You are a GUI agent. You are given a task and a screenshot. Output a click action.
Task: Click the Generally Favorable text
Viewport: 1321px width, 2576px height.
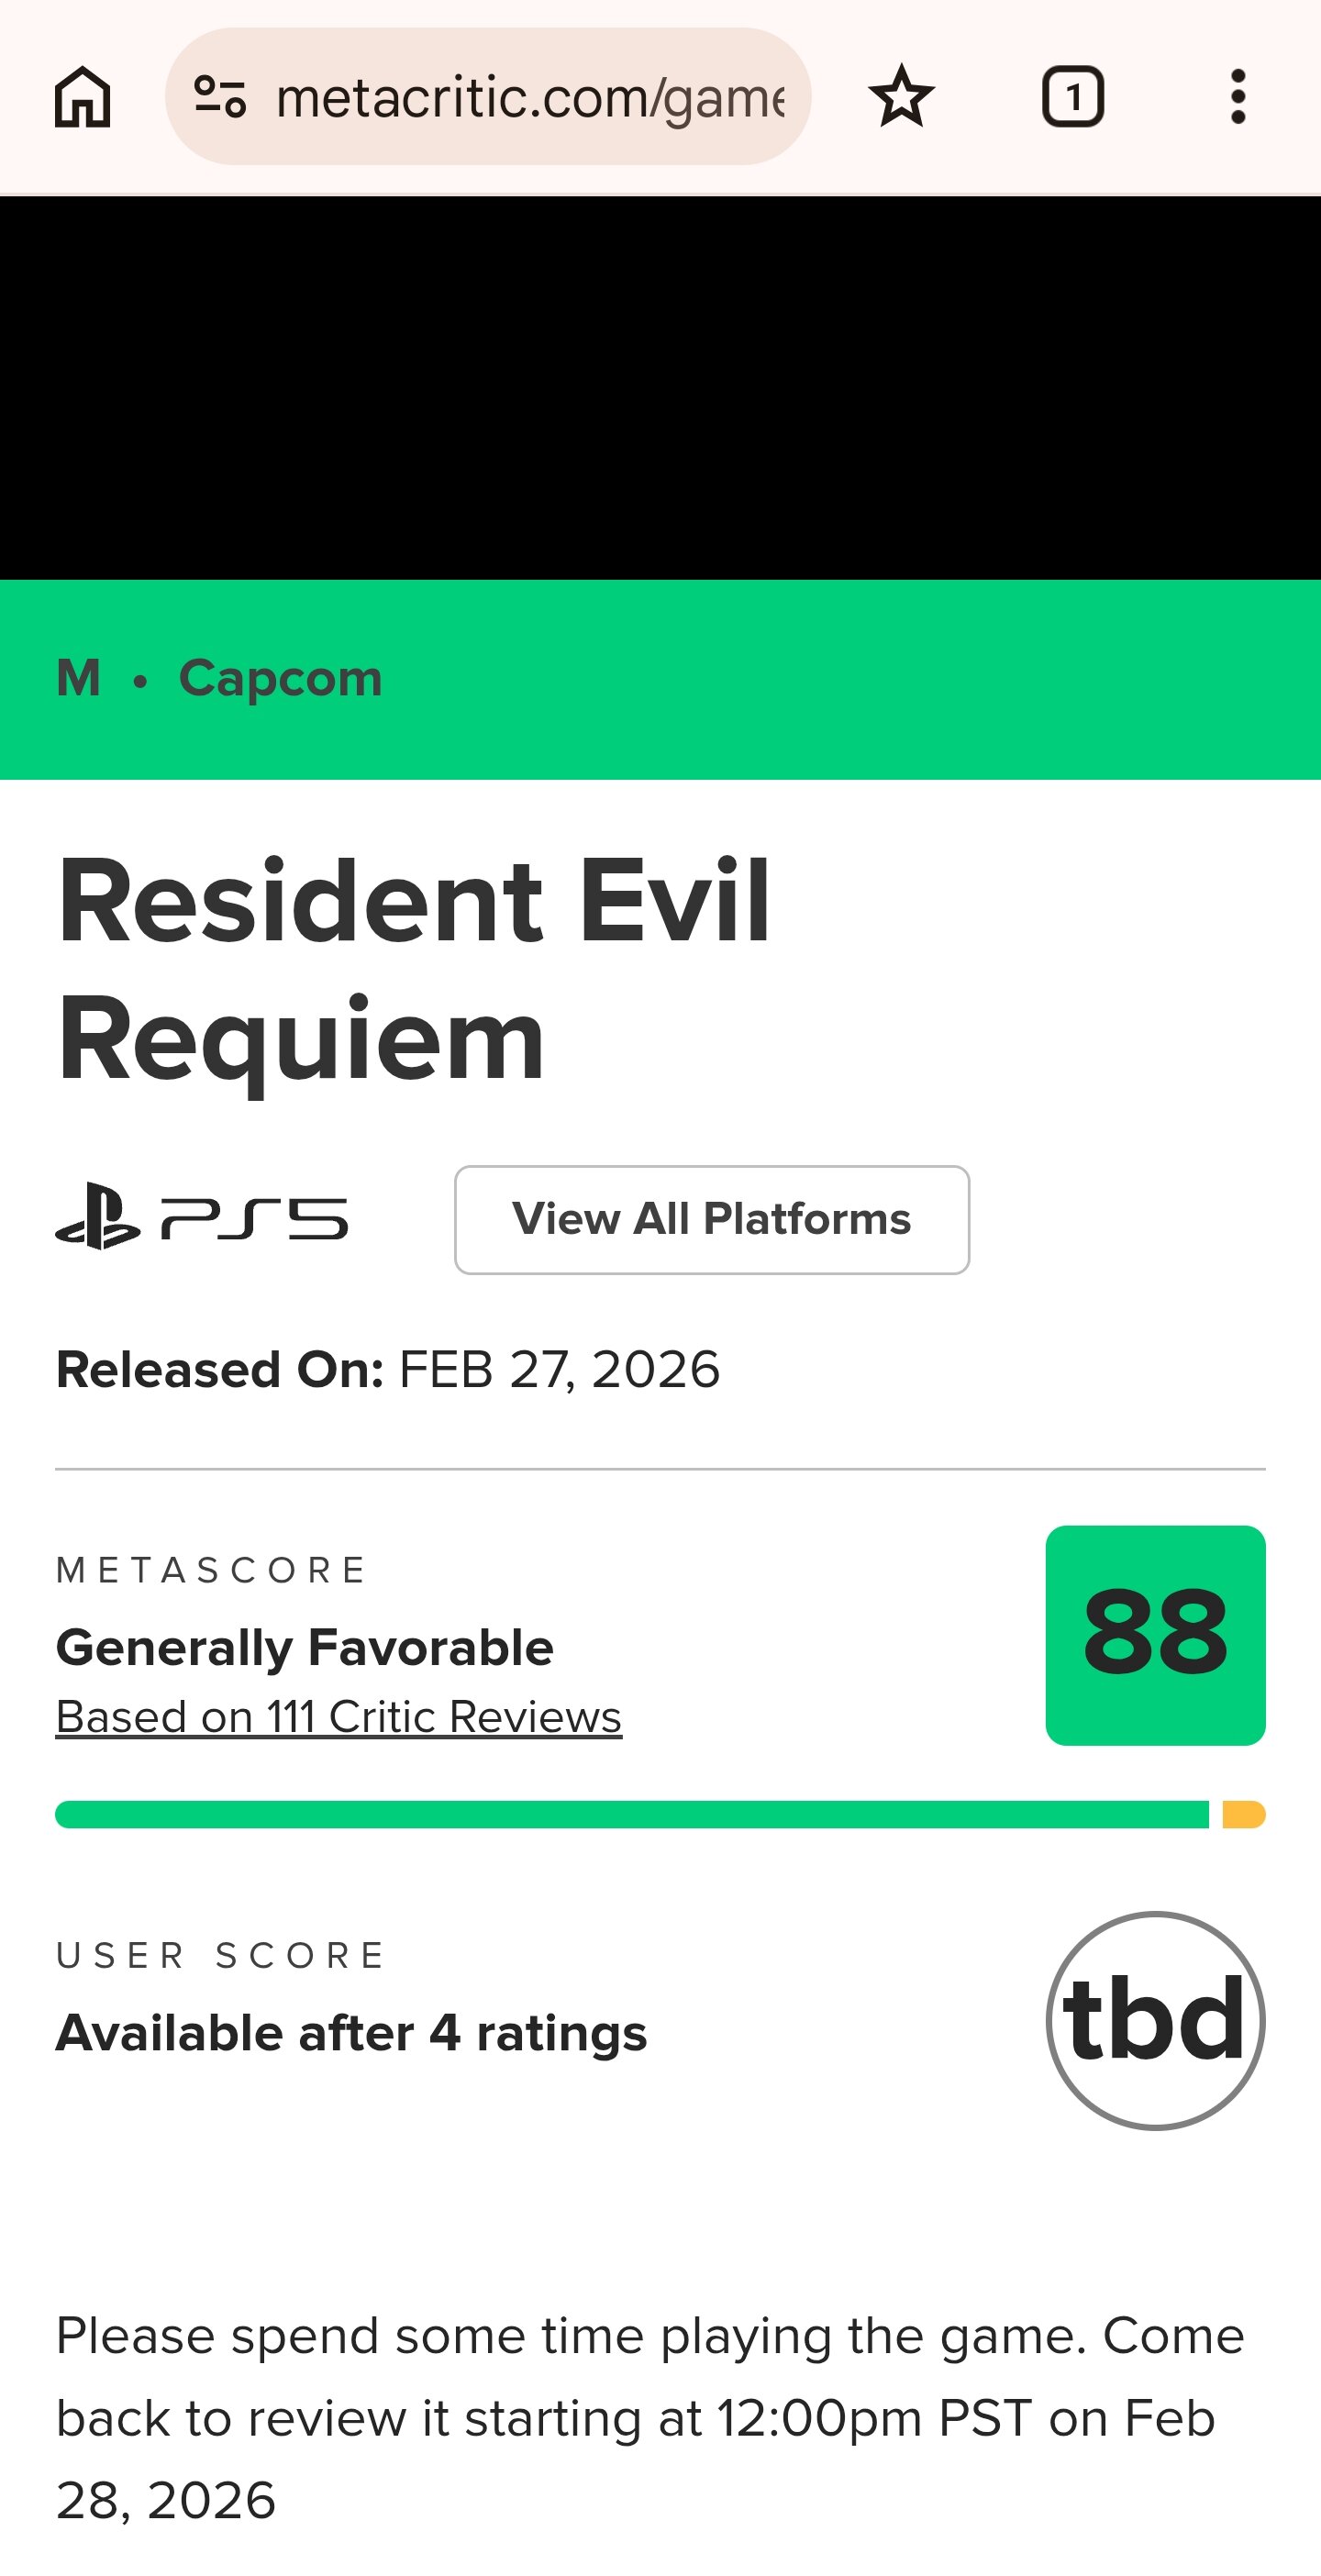click(304, 1647)
